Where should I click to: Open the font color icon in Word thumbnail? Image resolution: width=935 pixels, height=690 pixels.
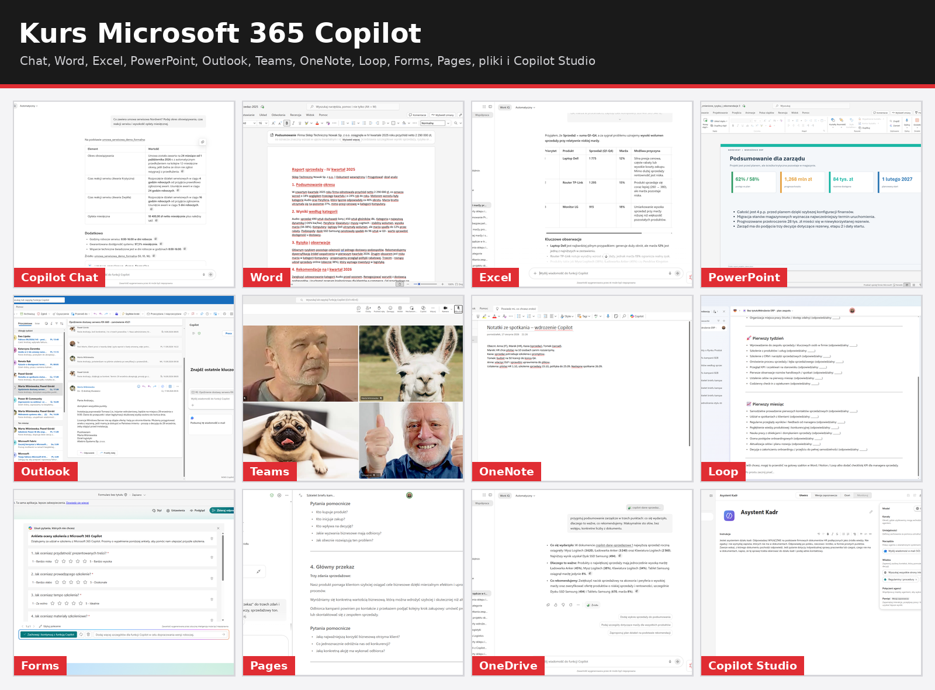point(317,123)
